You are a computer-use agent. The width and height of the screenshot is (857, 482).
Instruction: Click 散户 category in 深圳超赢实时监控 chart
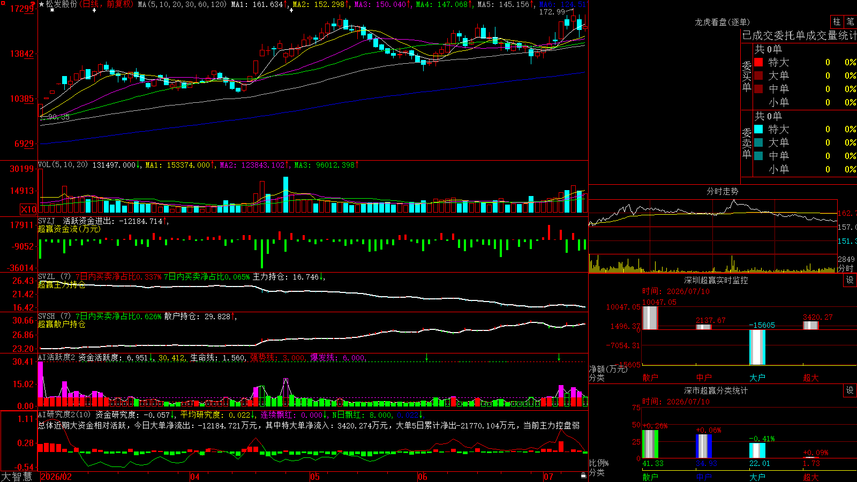tap(650, 378)
